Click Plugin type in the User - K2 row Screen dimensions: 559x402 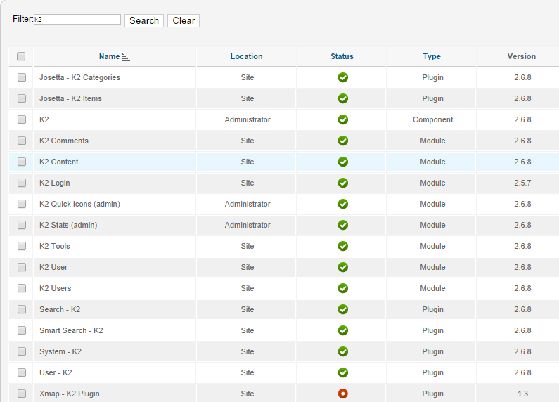point(433,372)
